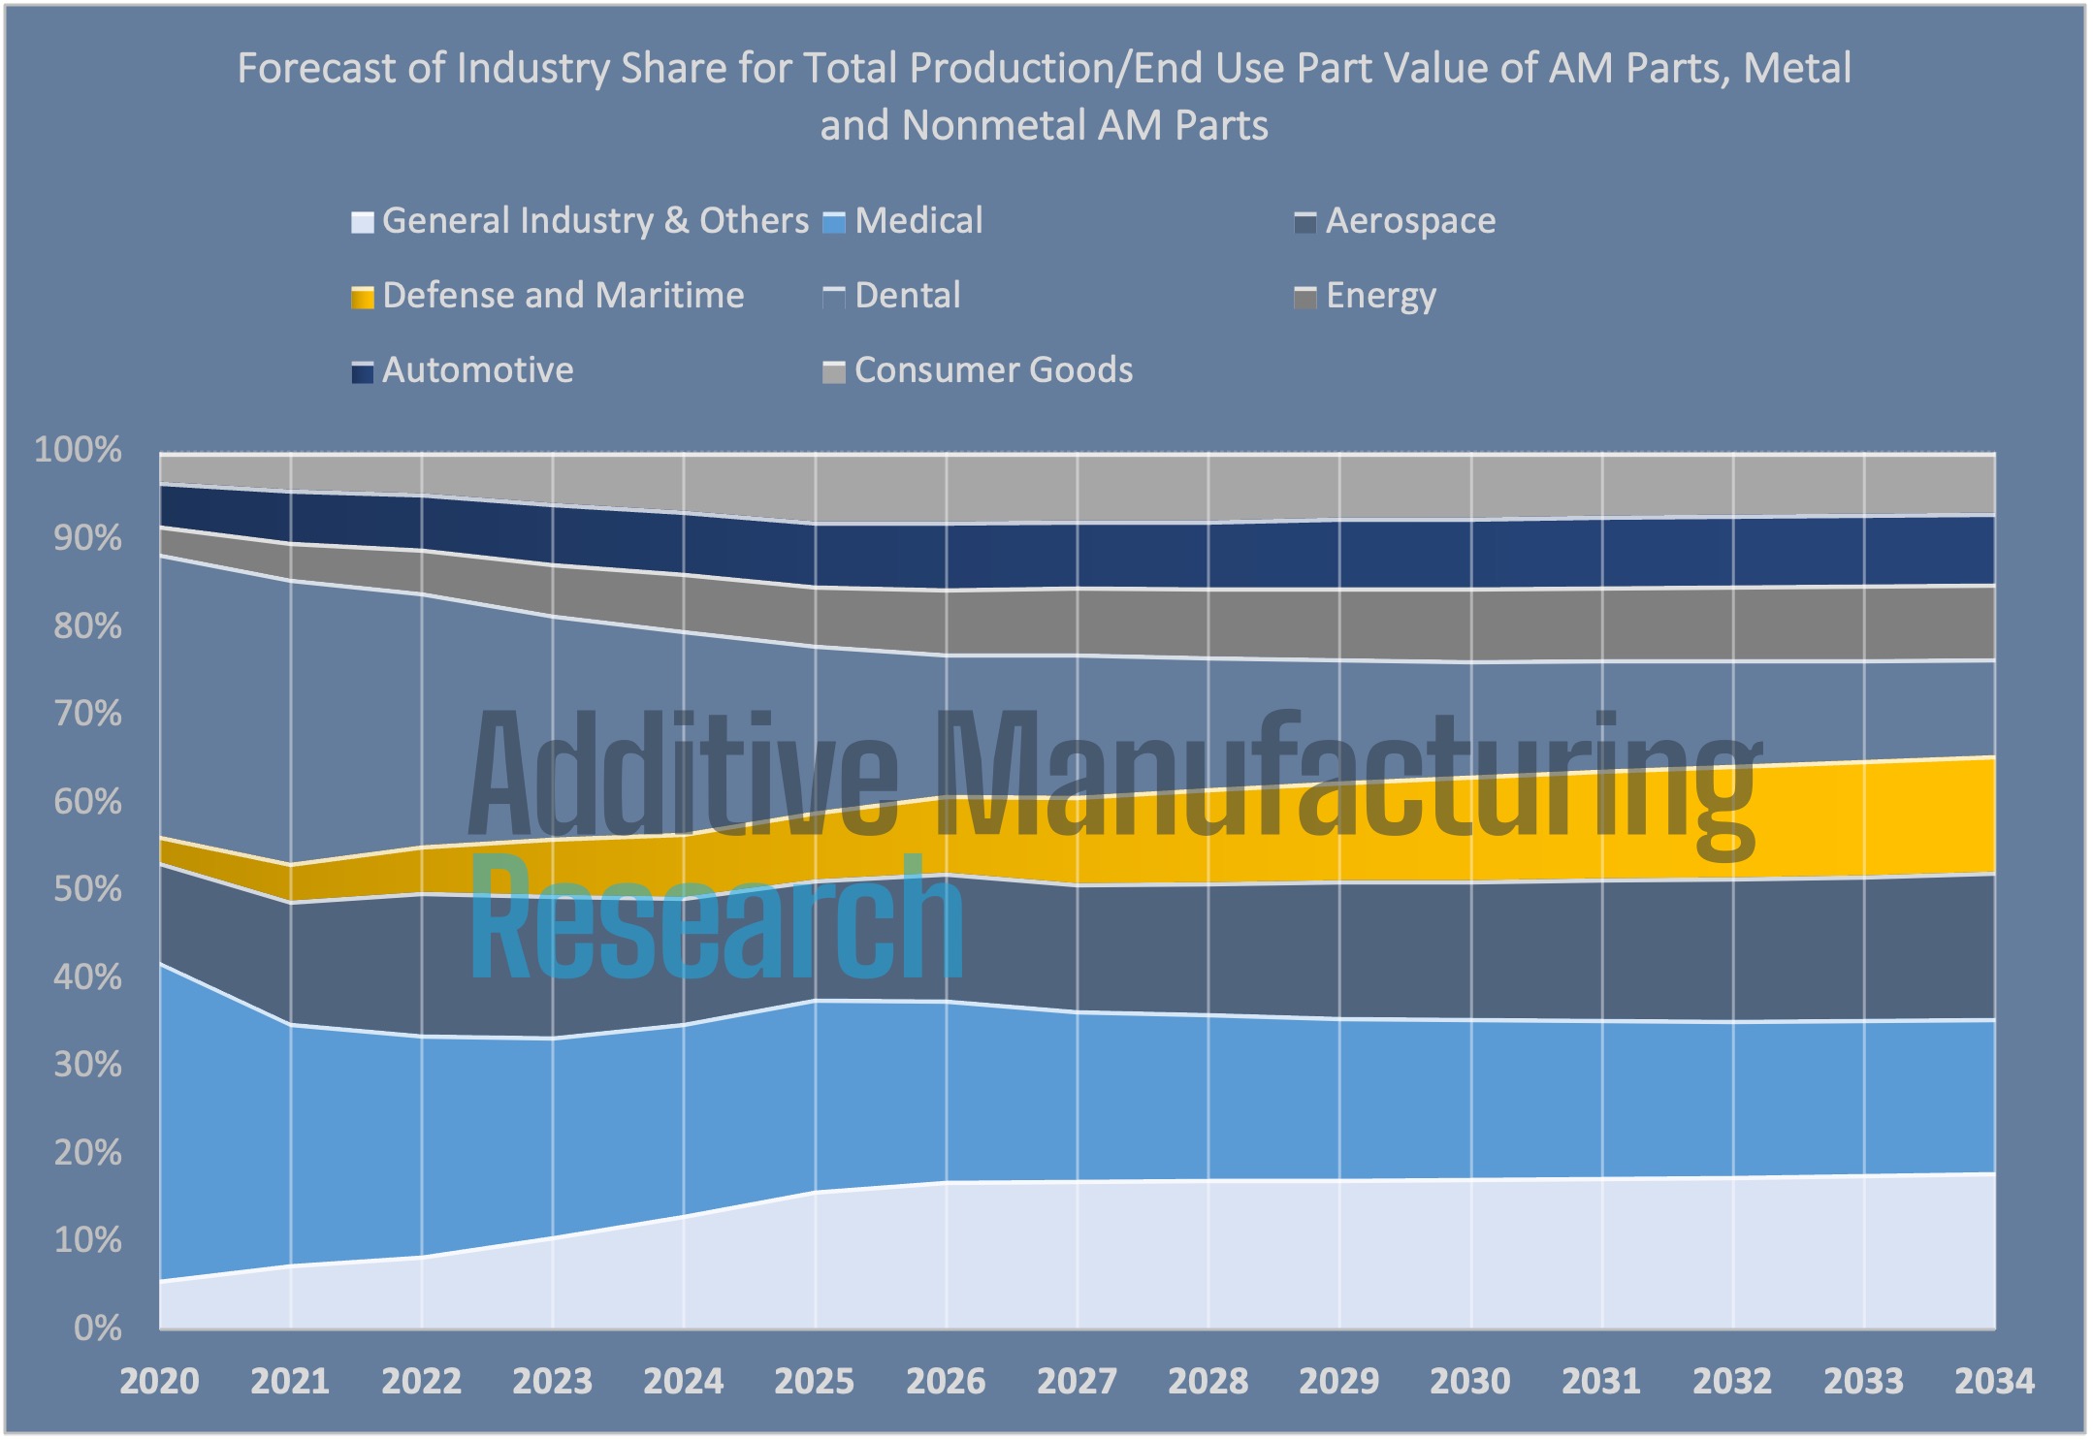Viewport: 2093px width, 1440px height.
Task: Click the 50% y-axis label
Action: click(87, 889)
